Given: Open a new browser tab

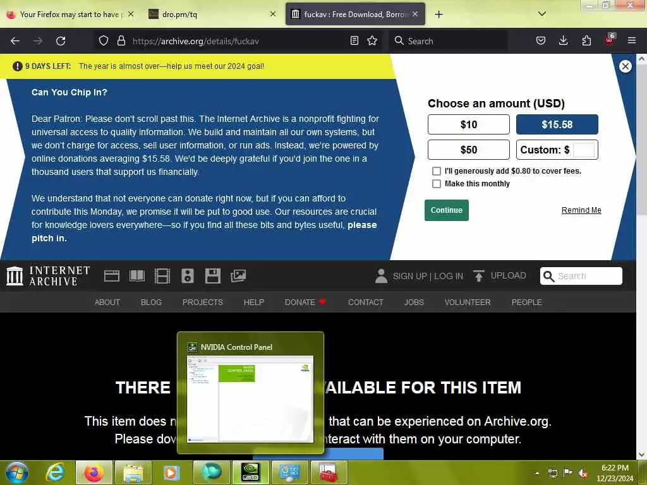Looking at the screenshot, I should pos(438,15).
